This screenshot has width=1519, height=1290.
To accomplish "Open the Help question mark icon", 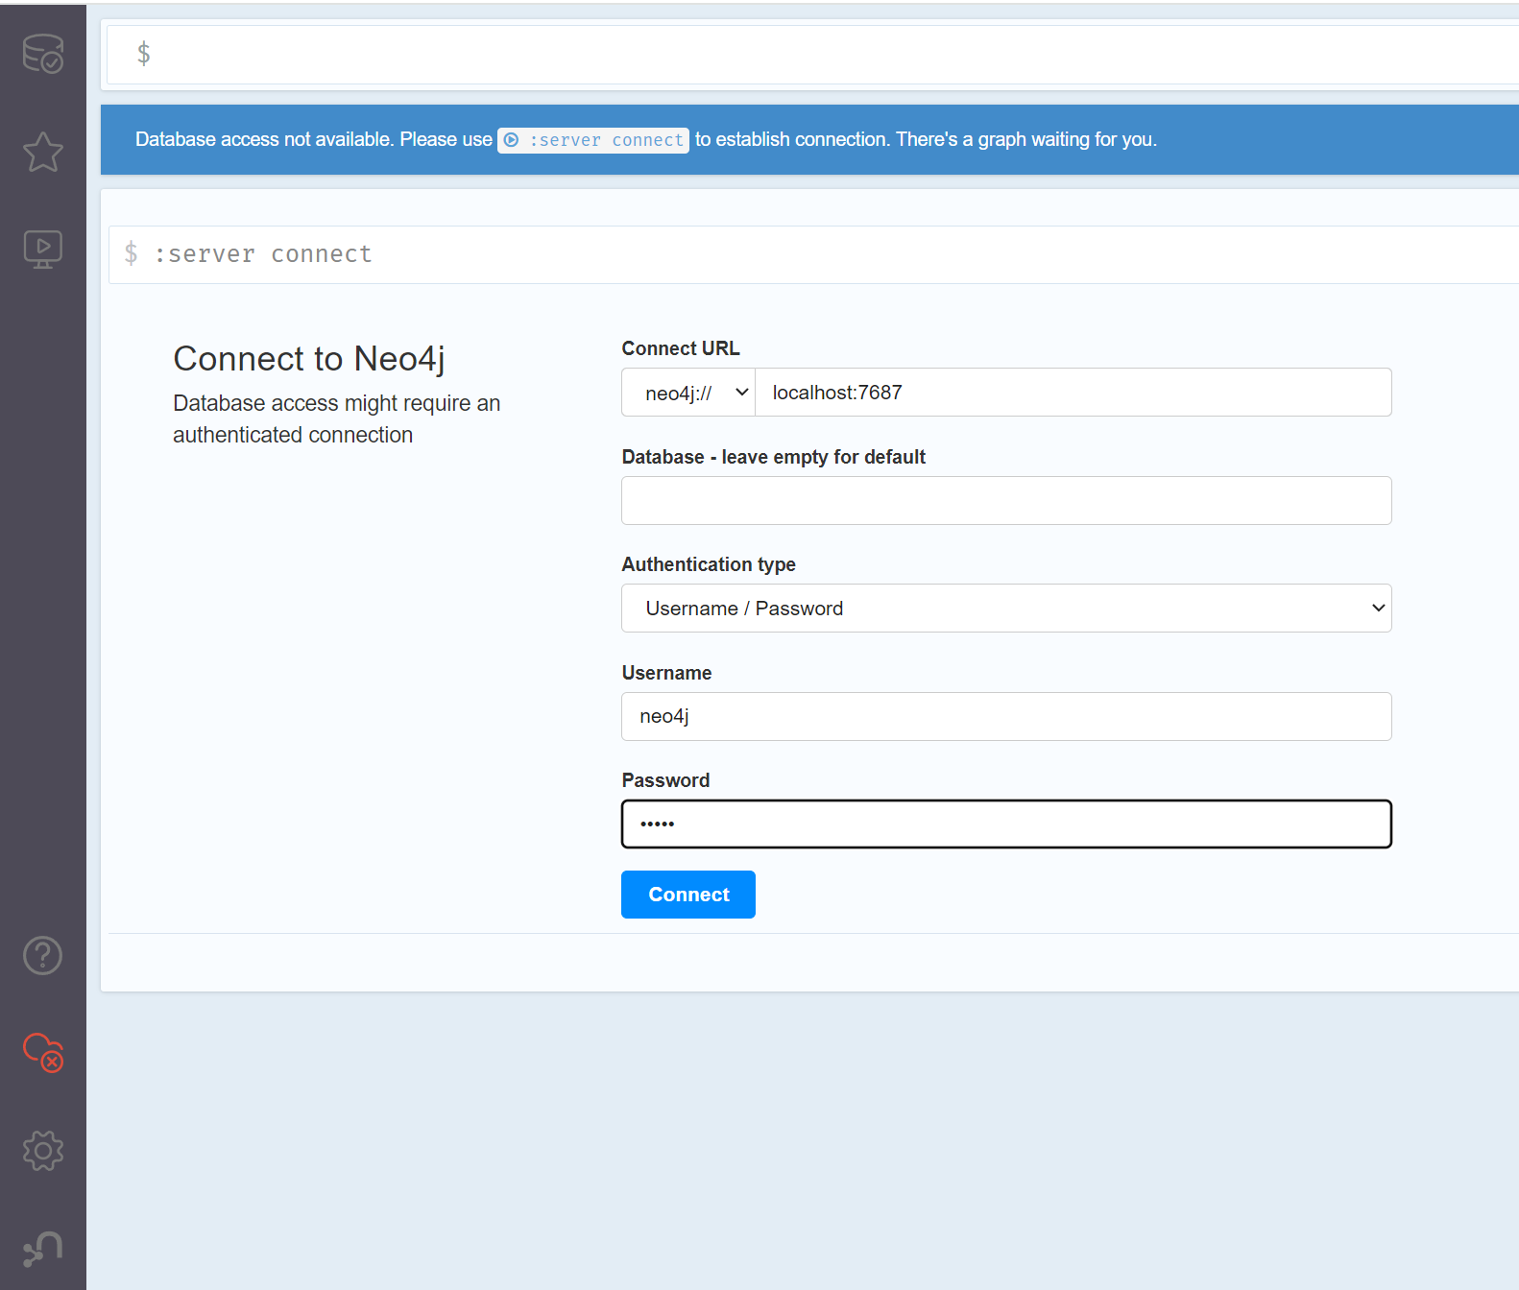I will pyautogui.click(x=43, y=955).
